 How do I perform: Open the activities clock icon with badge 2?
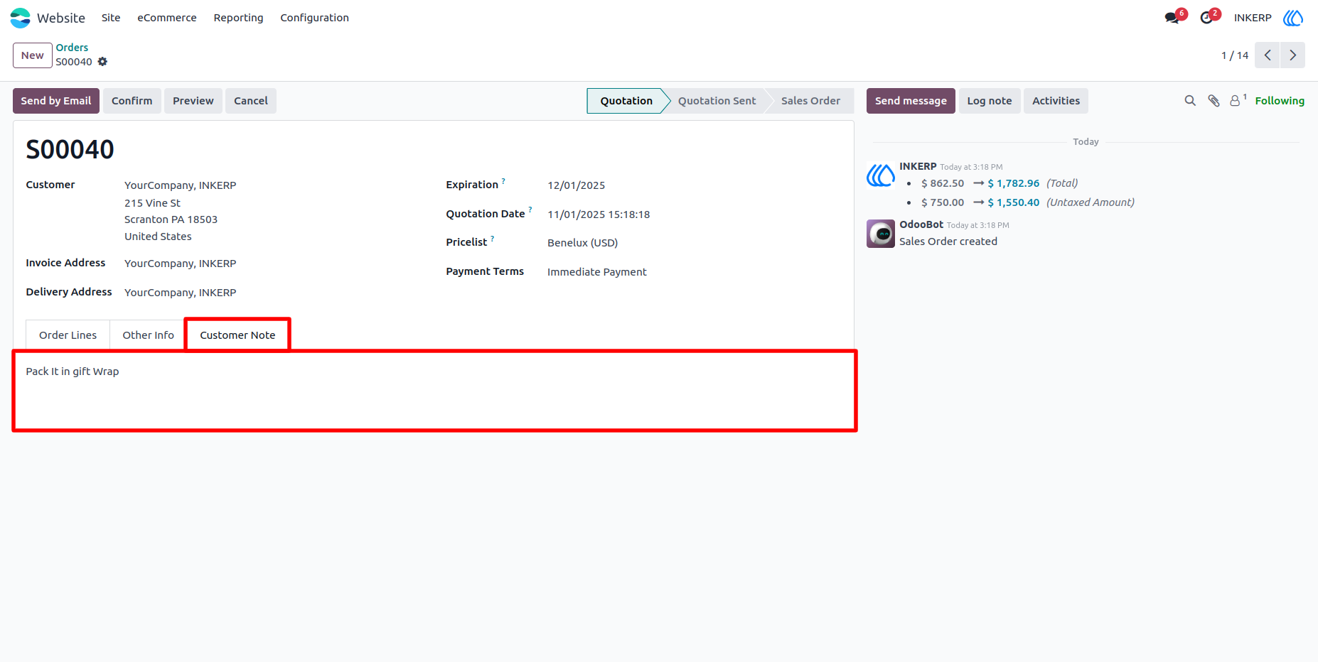coord(1206,18)
